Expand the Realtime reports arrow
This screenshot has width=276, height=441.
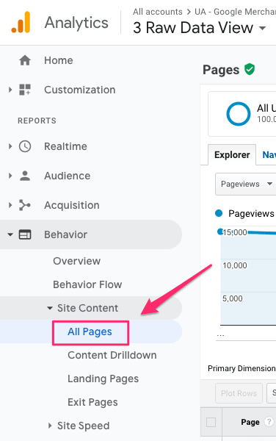click(x=10, y=146)
